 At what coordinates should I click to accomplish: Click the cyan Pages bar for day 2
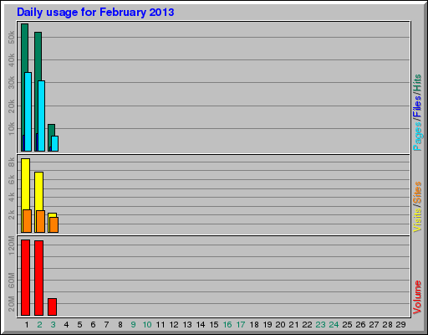[42, 116]
